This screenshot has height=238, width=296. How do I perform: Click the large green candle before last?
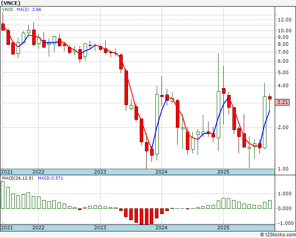coord(265,122)
